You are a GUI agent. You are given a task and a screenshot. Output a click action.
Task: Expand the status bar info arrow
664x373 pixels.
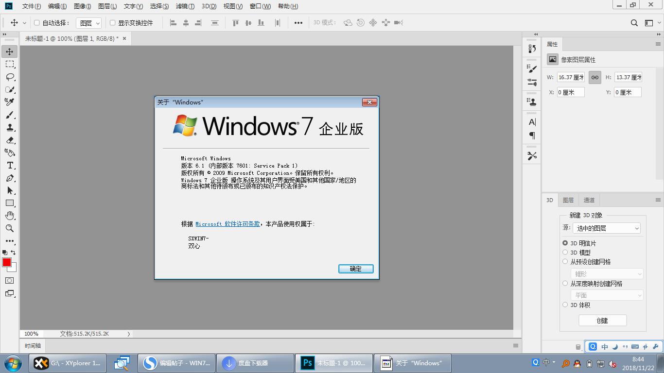pyautogui.click(x=128, y=334)
